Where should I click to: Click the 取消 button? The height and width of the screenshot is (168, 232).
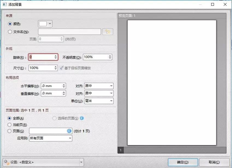point(214,162)
